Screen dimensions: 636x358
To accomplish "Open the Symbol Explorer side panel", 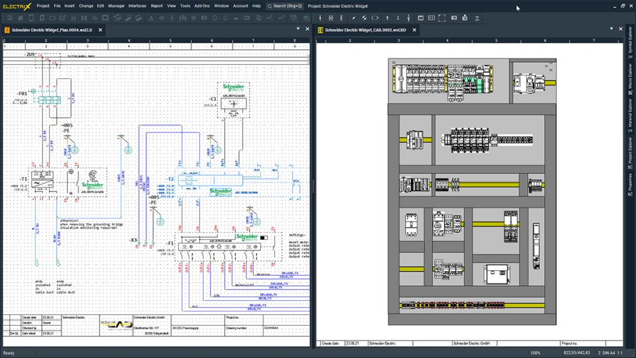I will (630, 42).
